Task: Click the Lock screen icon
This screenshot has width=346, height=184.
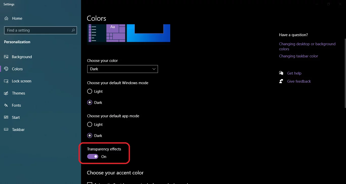Action: tap(7, 81)
